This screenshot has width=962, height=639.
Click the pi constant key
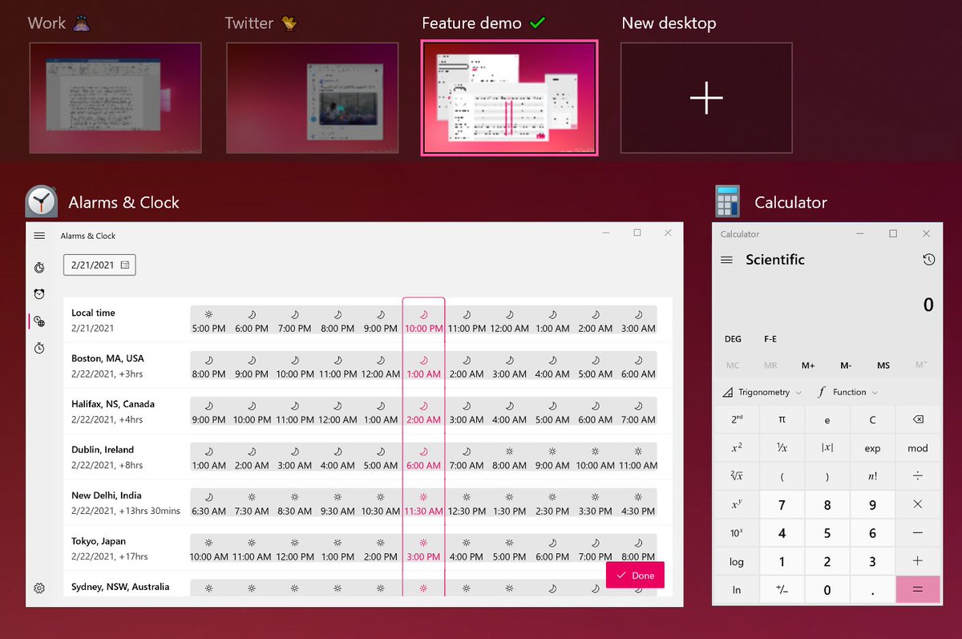coord(782,420)
